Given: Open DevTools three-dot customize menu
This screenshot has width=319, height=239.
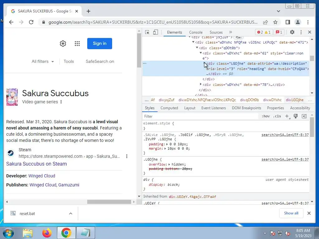Looking at the screenshot, I should (301, 32).
